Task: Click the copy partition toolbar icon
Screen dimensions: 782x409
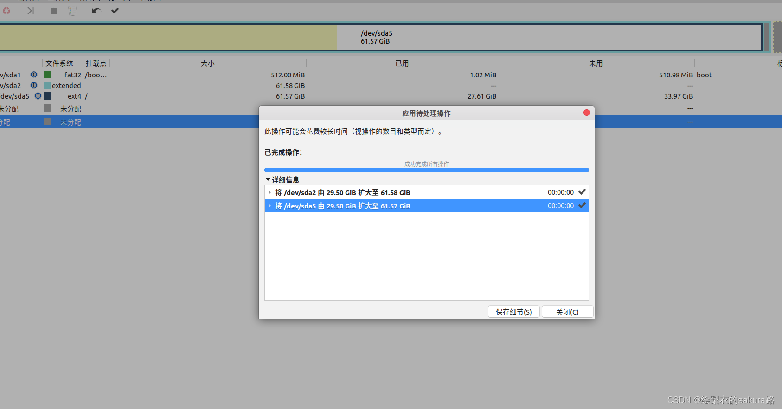Action: pos(54,10)
